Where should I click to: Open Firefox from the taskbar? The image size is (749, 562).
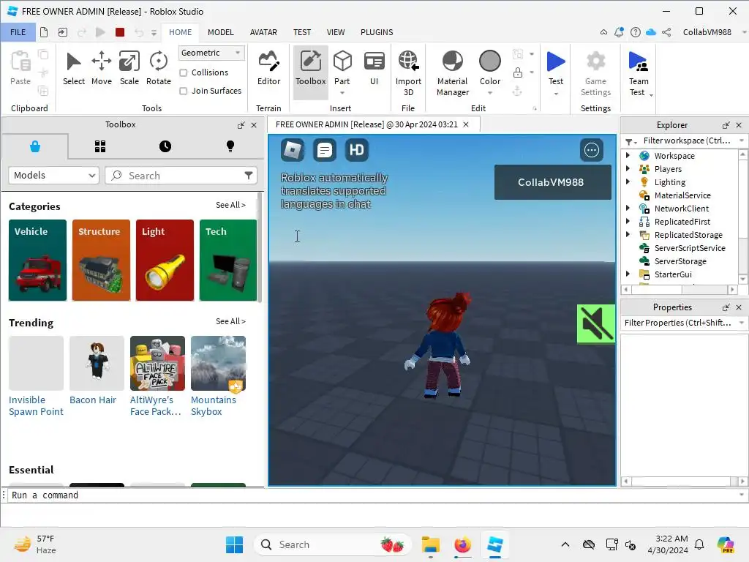(x=462, y=544)
